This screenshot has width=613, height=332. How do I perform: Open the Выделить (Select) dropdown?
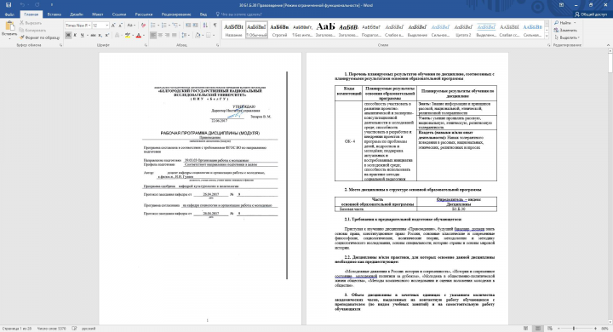[566, 37]
